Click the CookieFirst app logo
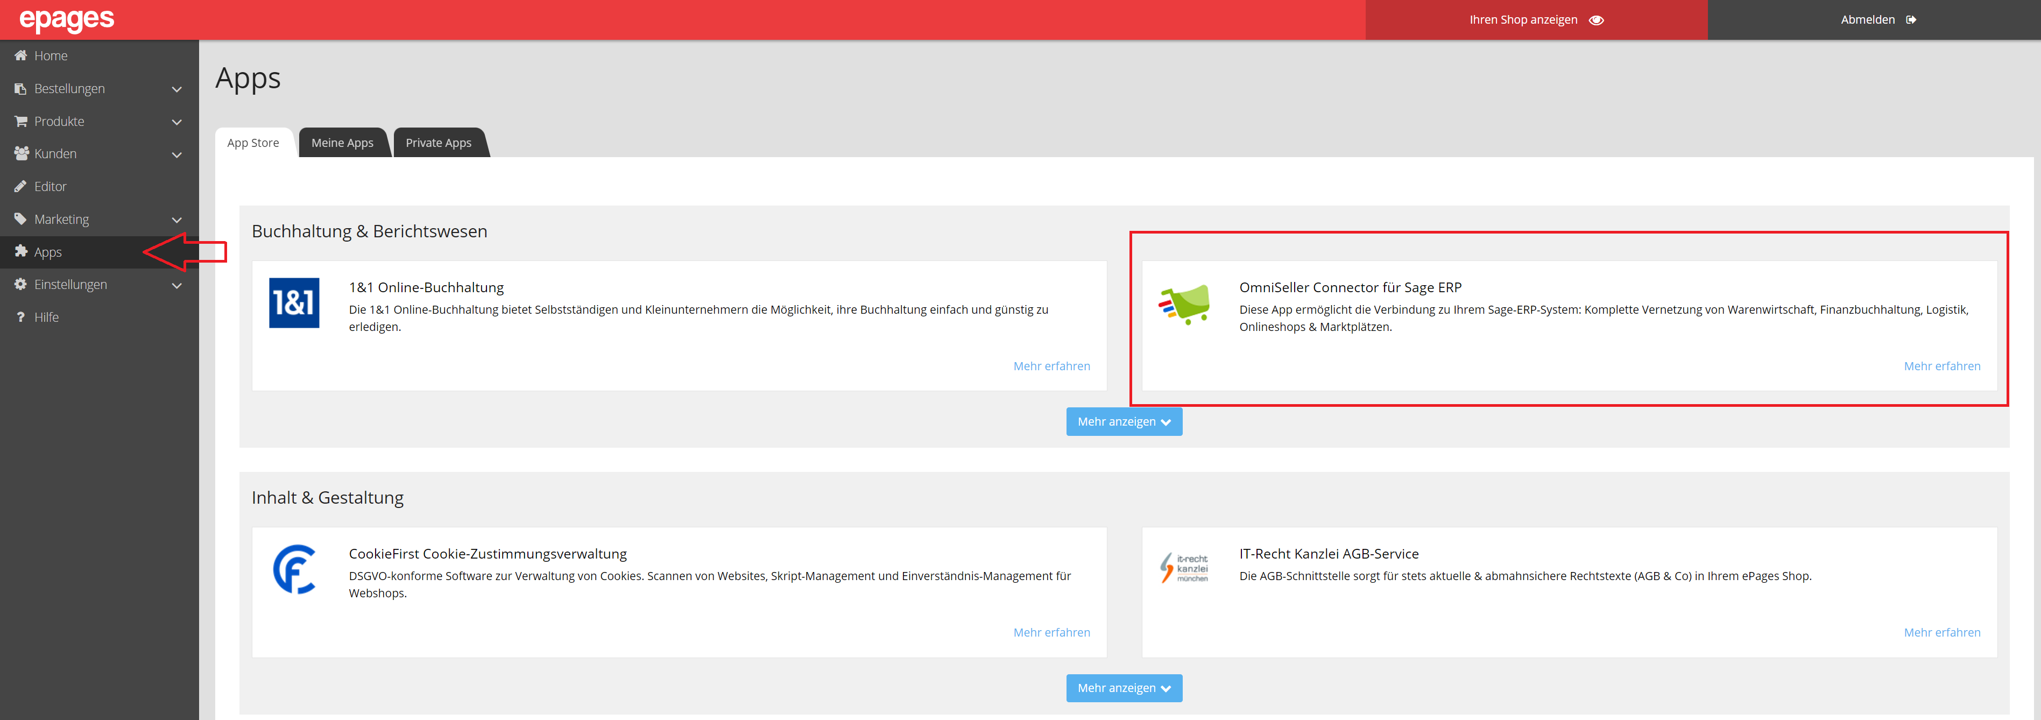 coord(294,569)
